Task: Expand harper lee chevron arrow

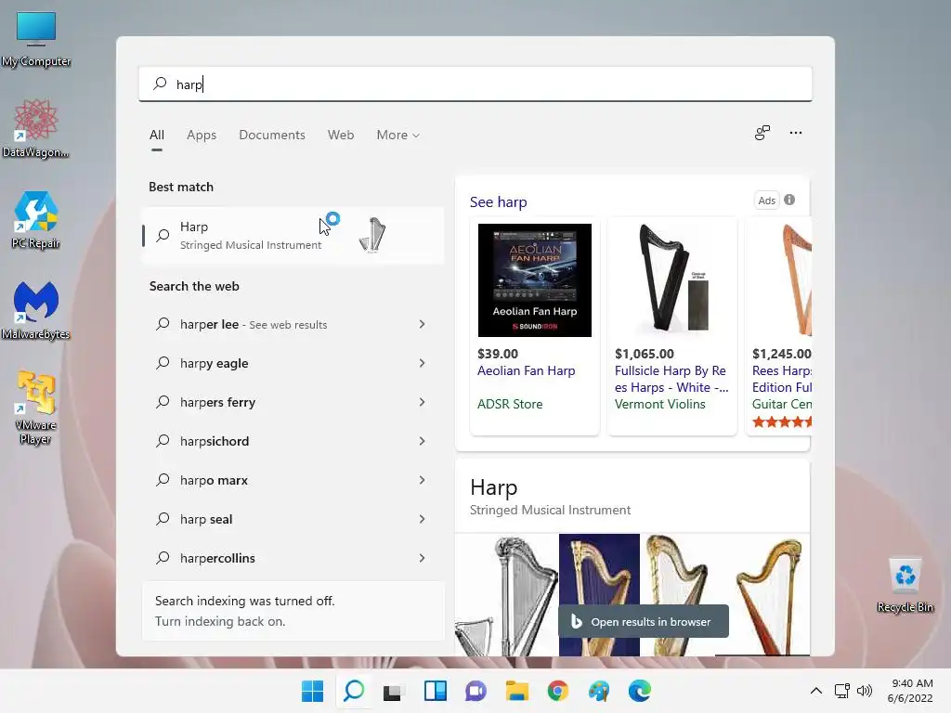Action: pos(423,324)
